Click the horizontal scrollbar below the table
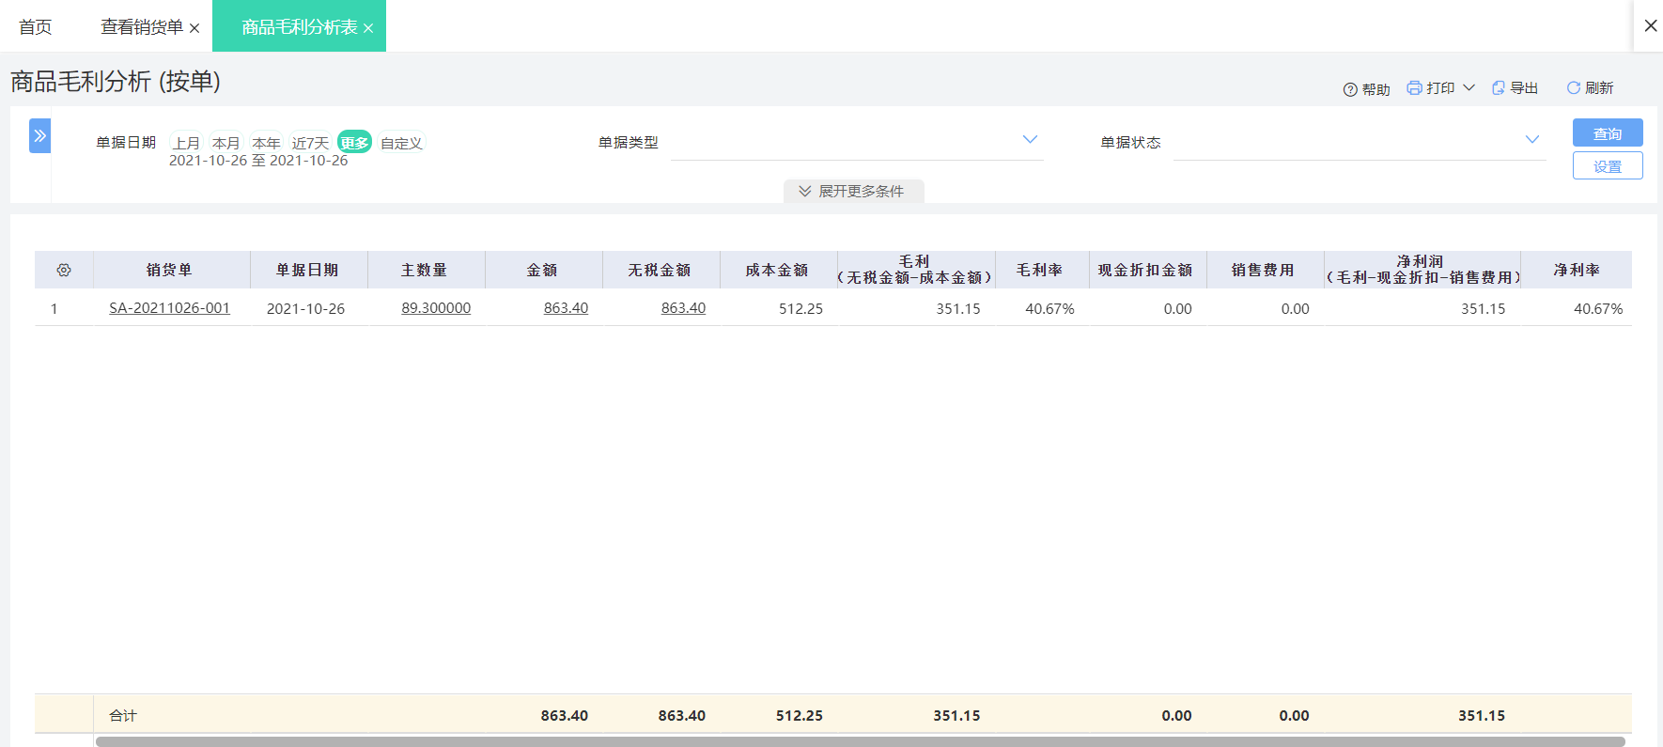The width and height of the screenshot is (1663, 747). click(x=861, y=741)
